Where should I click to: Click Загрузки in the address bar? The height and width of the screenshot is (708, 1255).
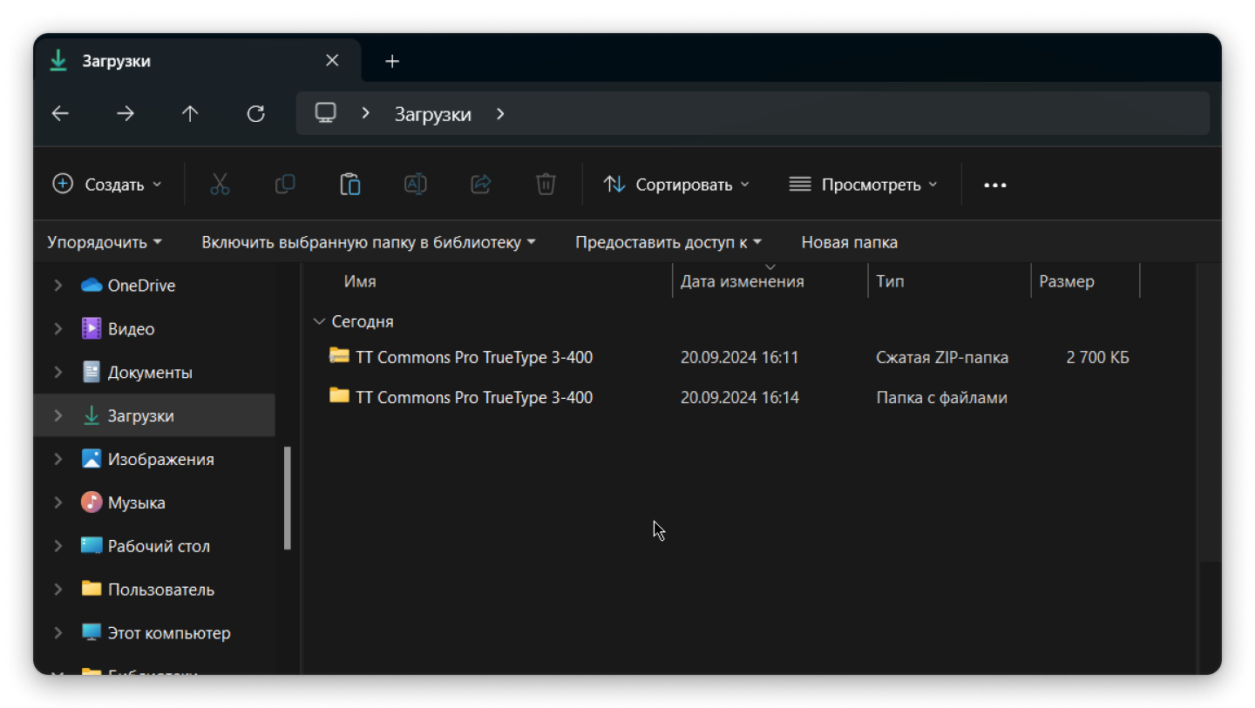[x=433, y=114]
